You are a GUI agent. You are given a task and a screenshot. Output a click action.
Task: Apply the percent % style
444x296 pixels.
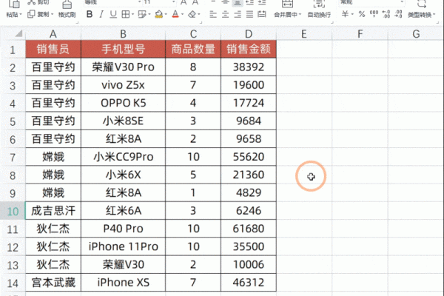tap(362, 14)
